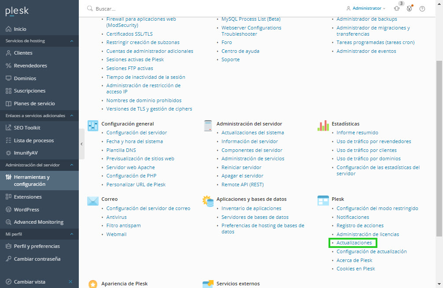Collapse Administración del servidor sidebar section

(72, 165)
